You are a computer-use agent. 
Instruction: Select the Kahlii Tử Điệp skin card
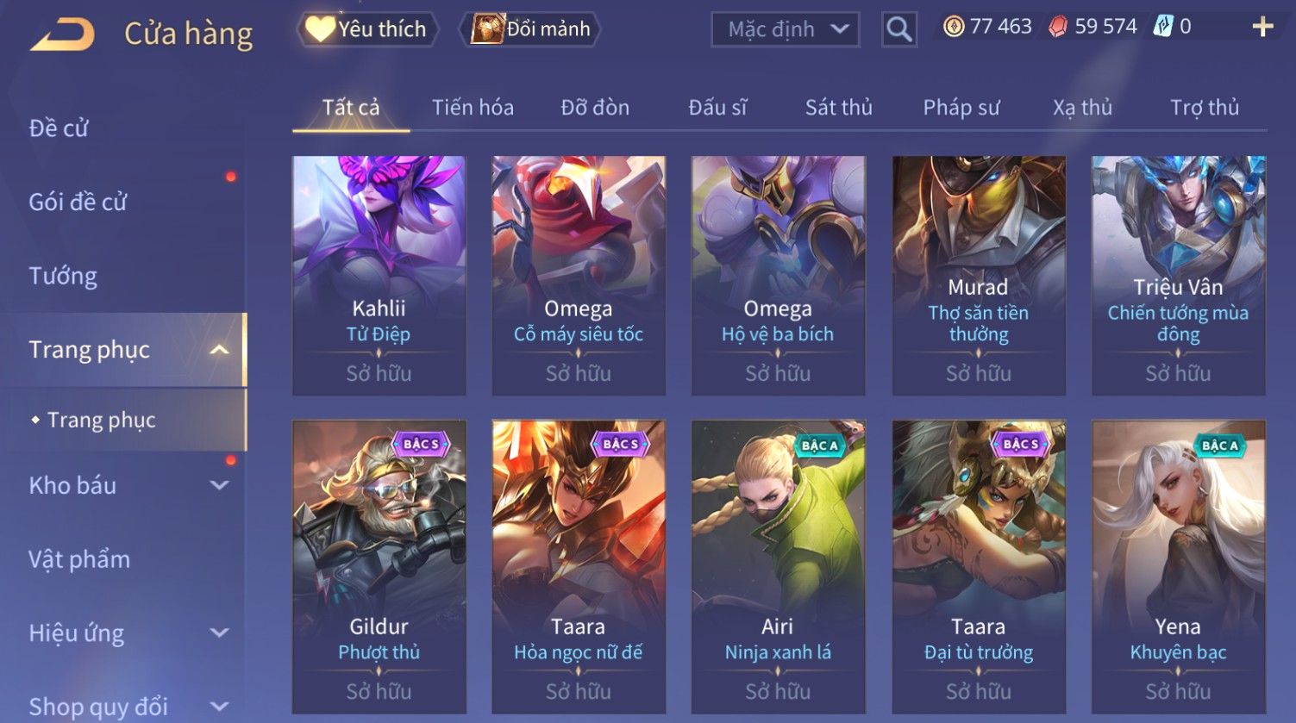tap(379, 276)
